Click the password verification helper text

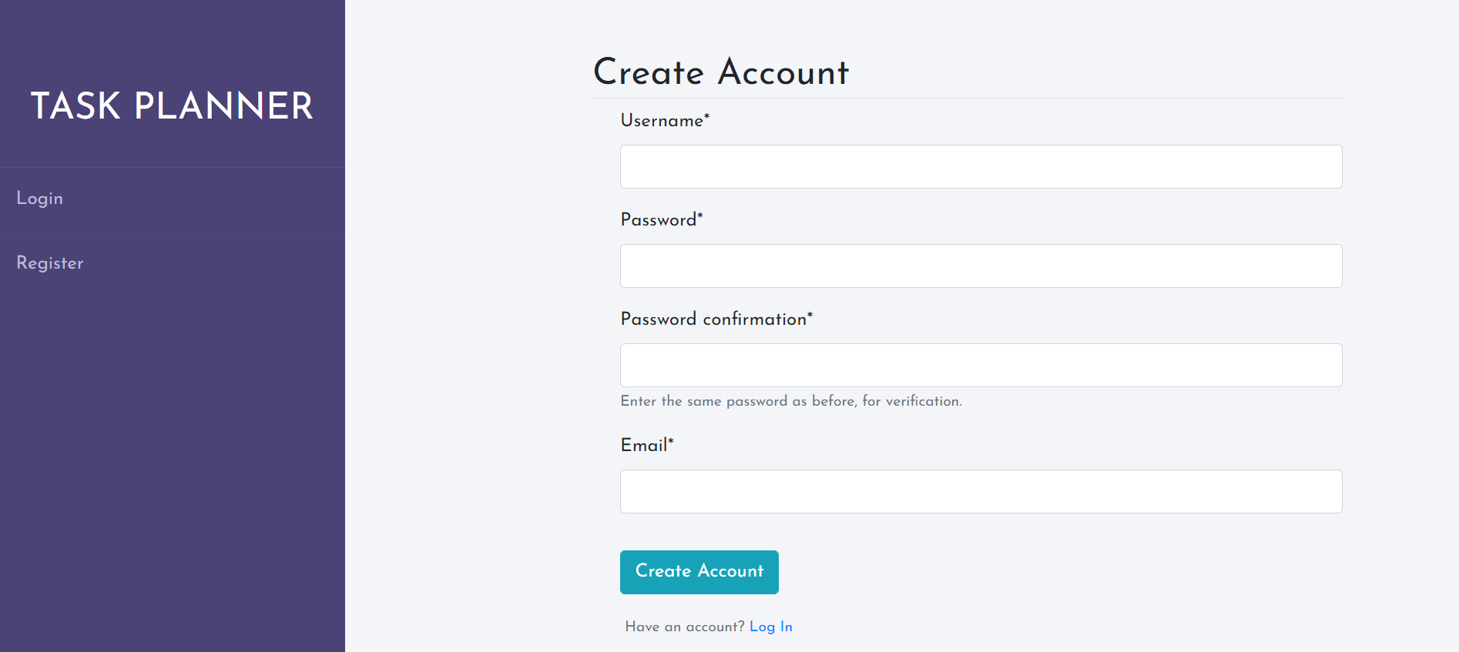tap(790, 401)
